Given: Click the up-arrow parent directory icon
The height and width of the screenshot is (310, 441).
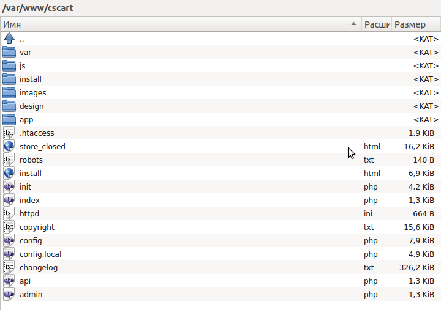Looking at the screenshot, I should [x=9, y=39].
